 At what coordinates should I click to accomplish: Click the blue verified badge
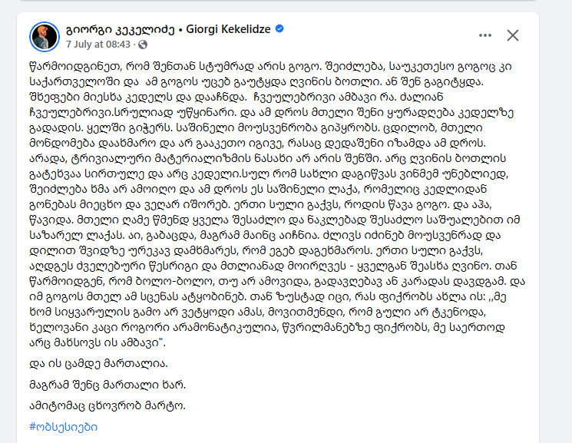pyautogui.click(x=279, y=29)
